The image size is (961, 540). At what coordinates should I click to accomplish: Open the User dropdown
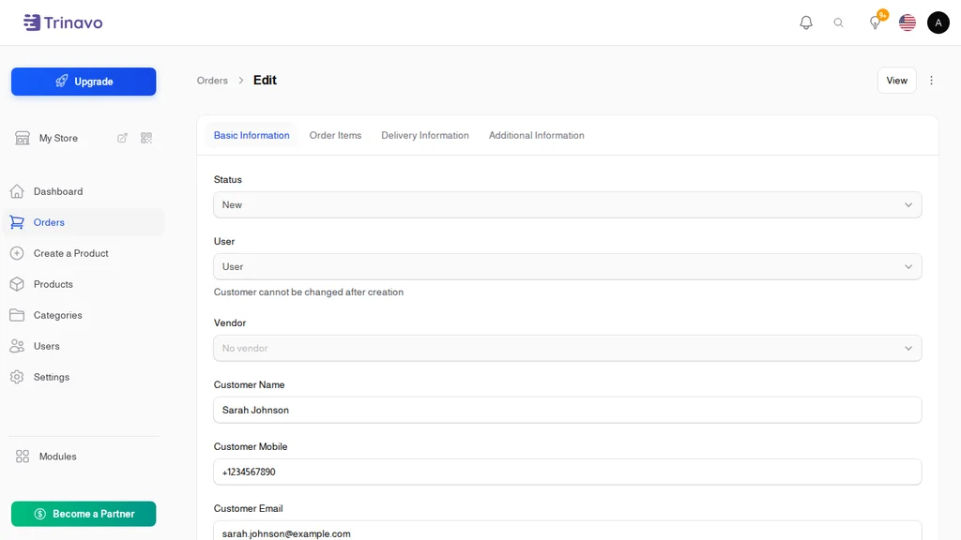coord(568,267)
